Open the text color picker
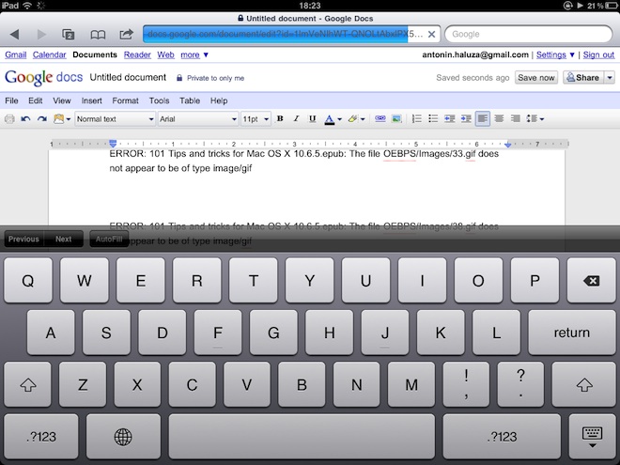Viewport: 620px width, 465px height. tap(333, 119)
